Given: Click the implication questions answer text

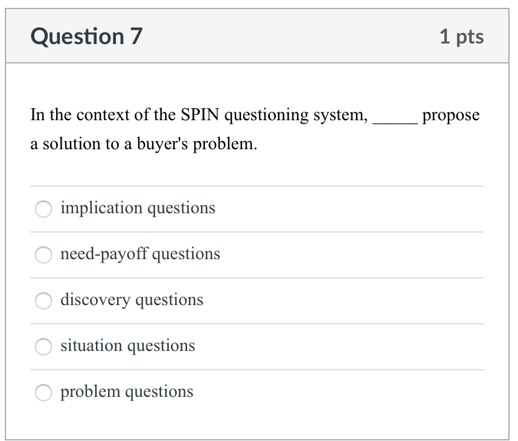Looking at the screenshot, I should click(138, 208).
